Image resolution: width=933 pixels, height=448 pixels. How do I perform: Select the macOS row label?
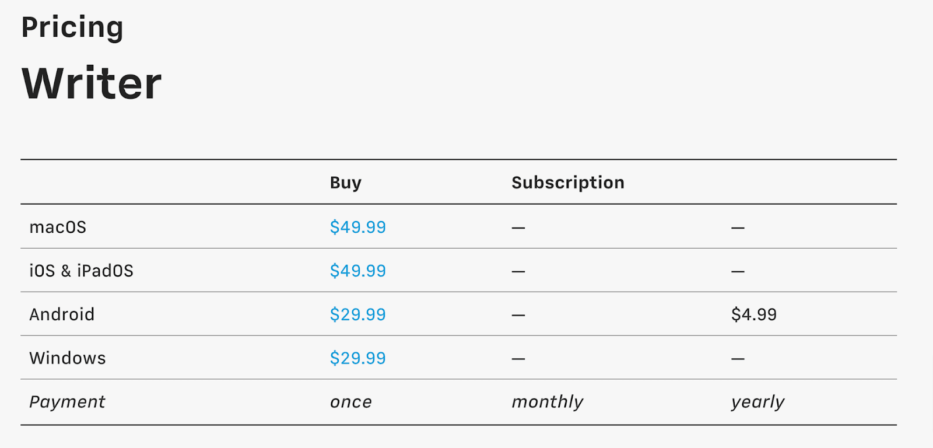[x=58, y=227]
